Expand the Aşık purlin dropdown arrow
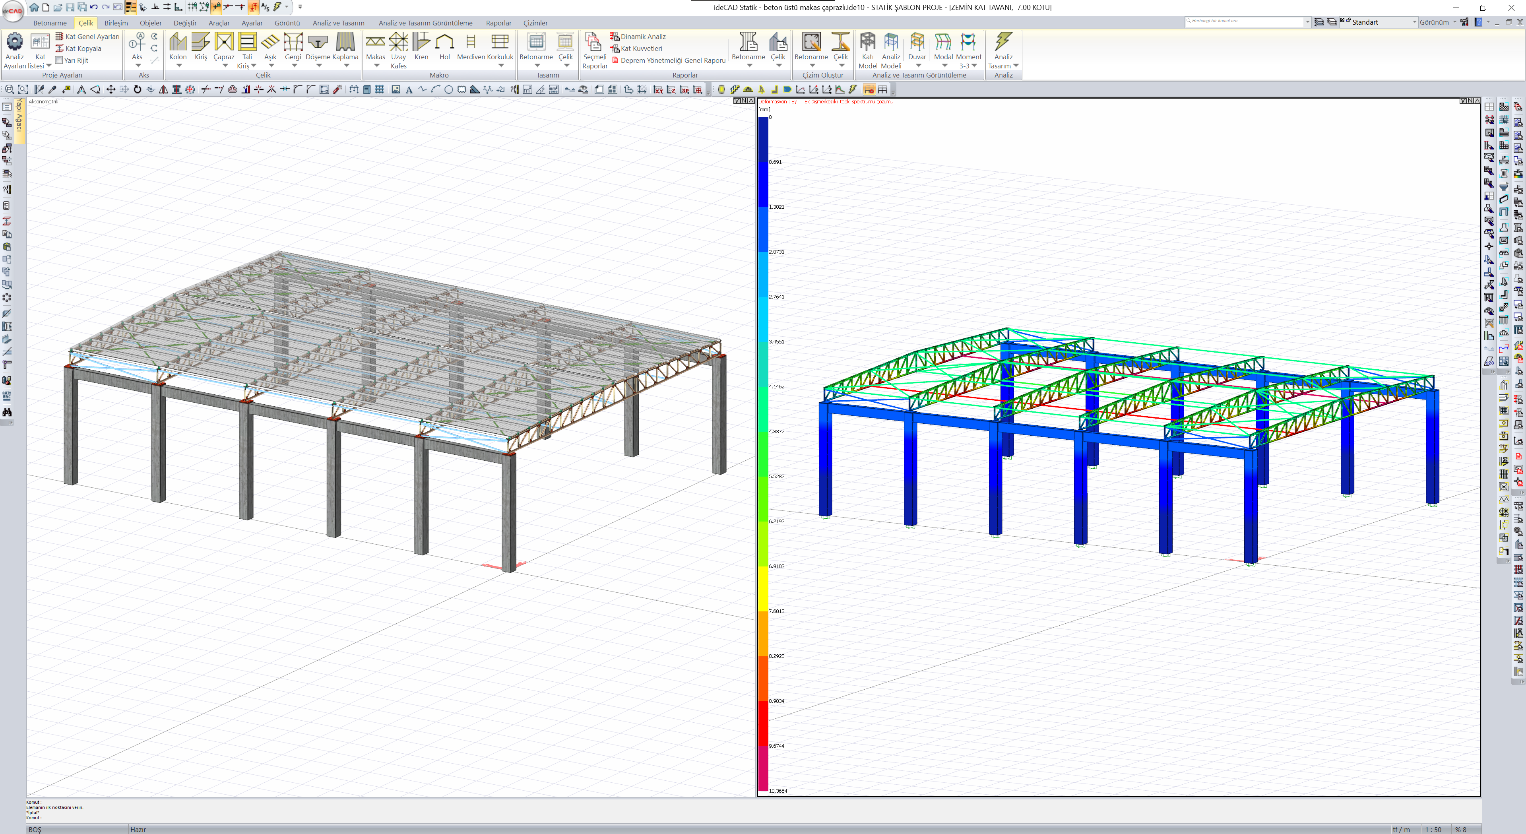Viewport: 1526px width, 834px height. [271, 66]
